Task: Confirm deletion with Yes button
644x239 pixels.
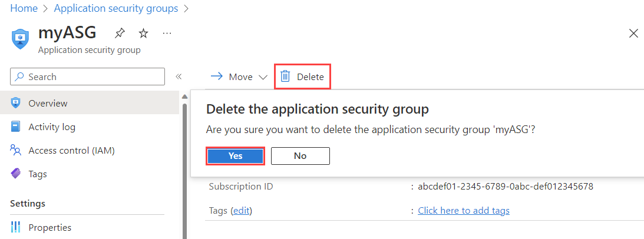Action: (235, 156)
